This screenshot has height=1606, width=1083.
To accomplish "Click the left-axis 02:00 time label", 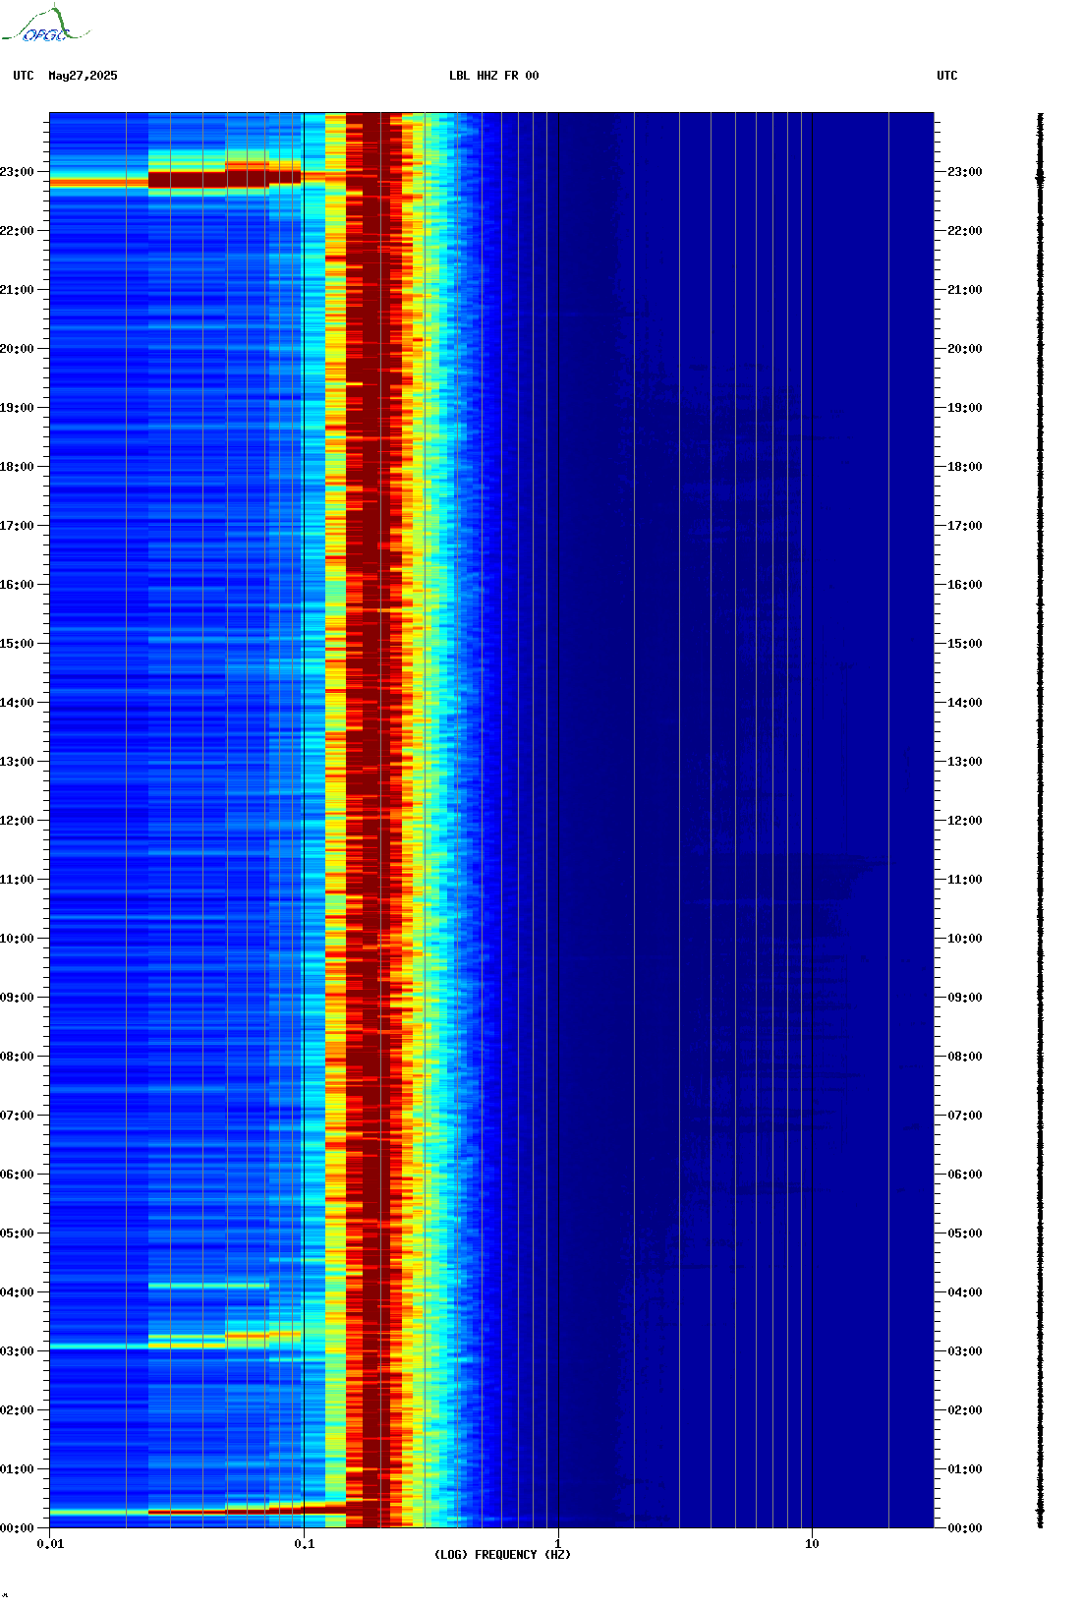I will [17, 1410].
